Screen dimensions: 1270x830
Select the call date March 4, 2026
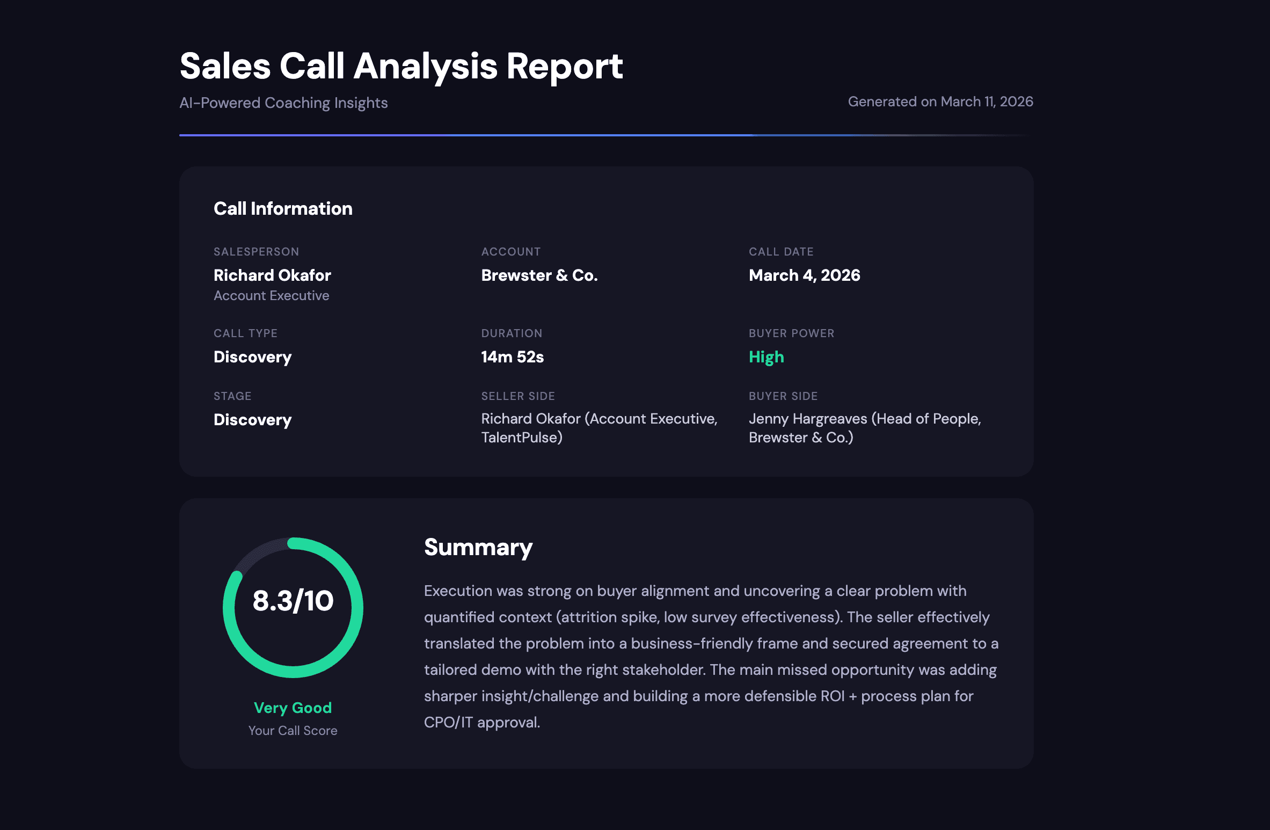[x=804, y=275]
